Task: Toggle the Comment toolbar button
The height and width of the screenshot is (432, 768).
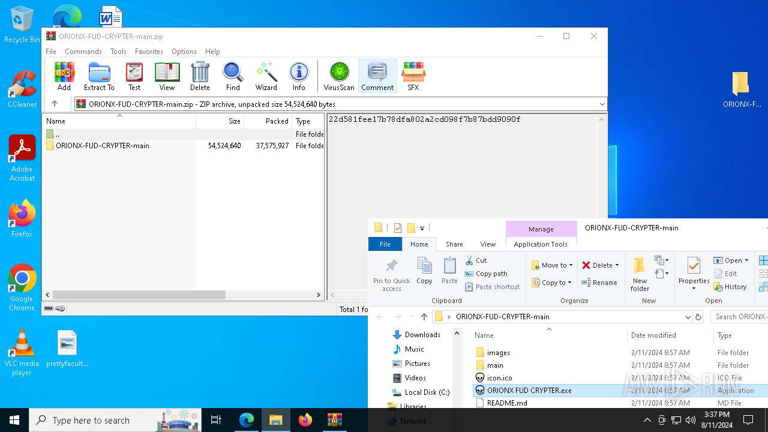Action: pyautogui.click(x=377, y=76)
